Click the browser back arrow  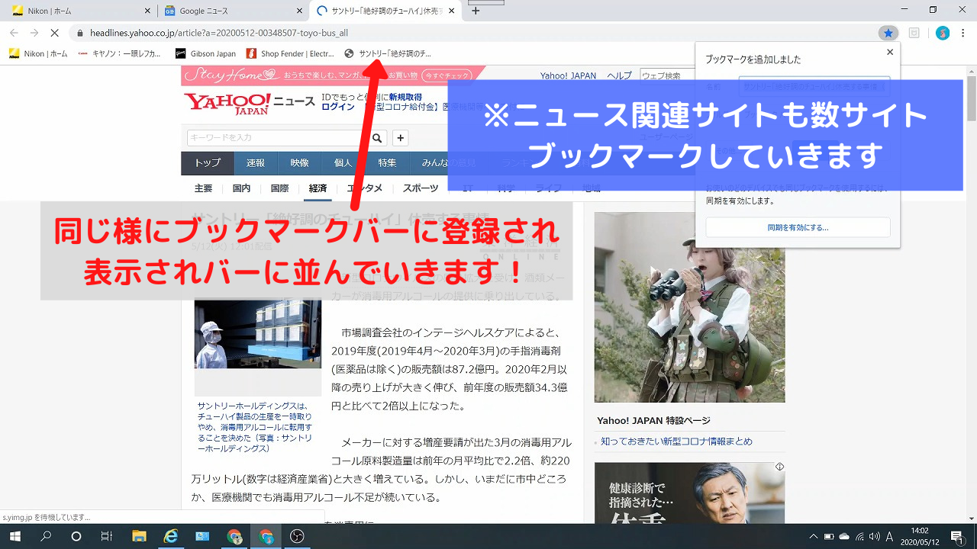[x=13, y=33]
